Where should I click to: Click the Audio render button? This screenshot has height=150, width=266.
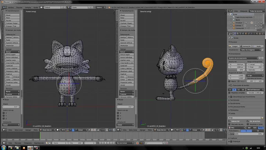(x=257, y=46)
